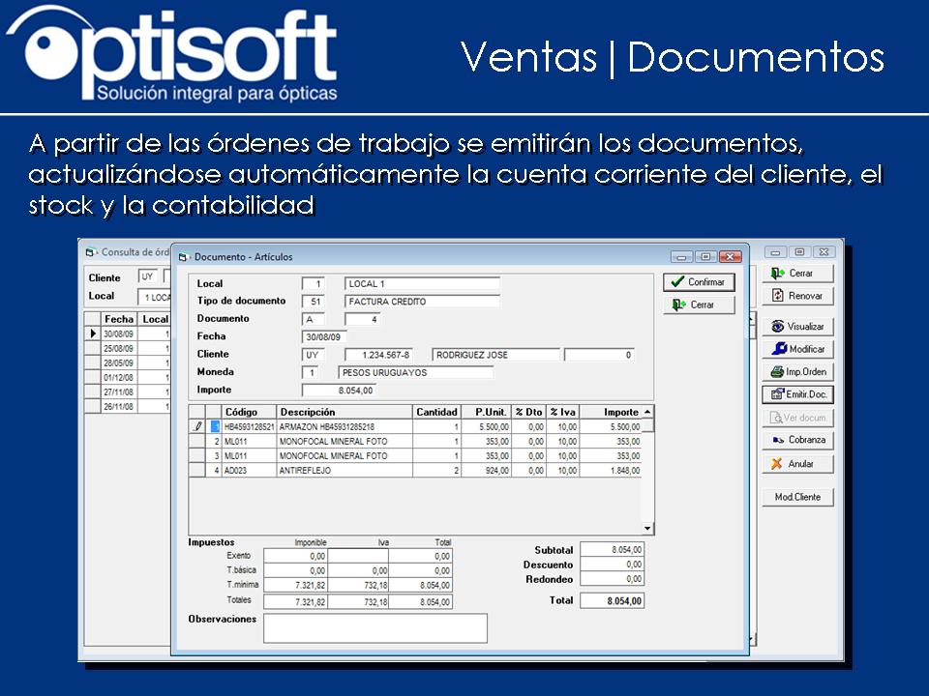Open the Local field showing 1 LOCAL
The height and width of the screenshot is (696, 929).
pyautogui.click(x=152, y=295)
